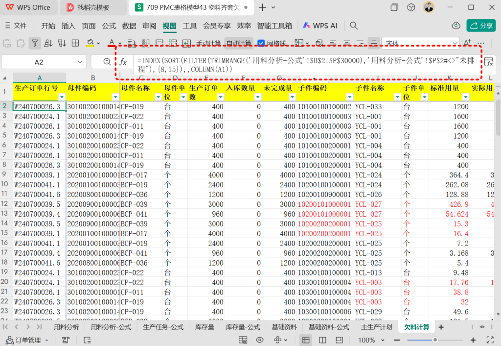The image size is (501, 346).
Task: Switch to page layout view icon
Action: click(340, 340)
